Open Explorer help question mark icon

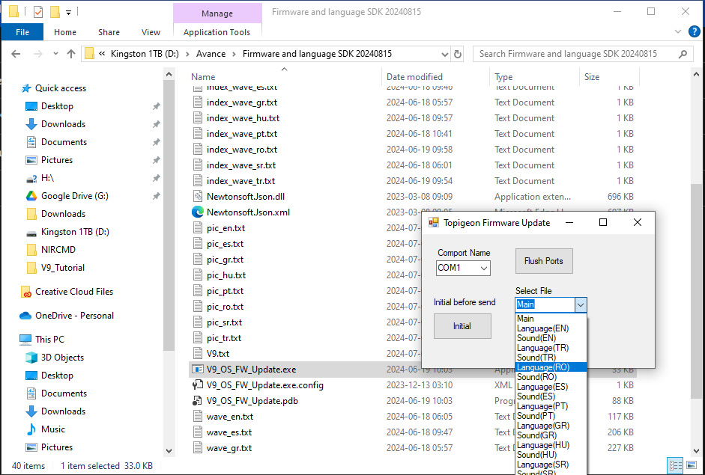(695, 31)
